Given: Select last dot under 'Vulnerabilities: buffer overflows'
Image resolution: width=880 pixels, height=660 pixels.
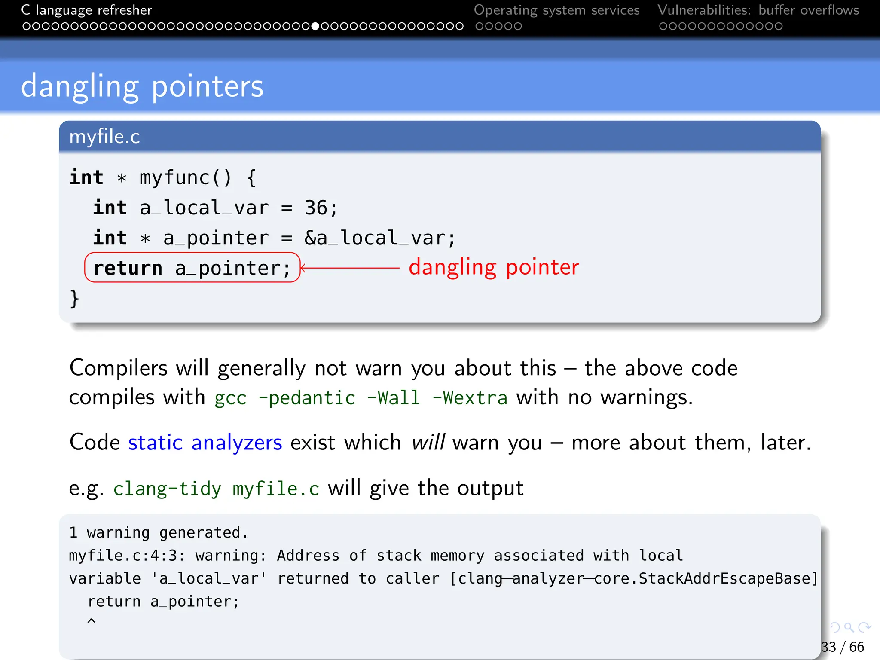Looking at the screenshot, I should tap(779, 26).
